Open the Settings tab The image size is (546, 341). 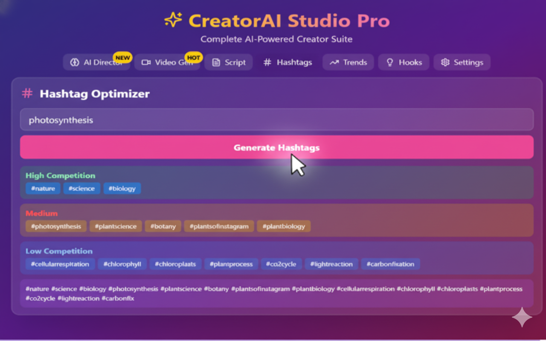(x=462, y=62)
